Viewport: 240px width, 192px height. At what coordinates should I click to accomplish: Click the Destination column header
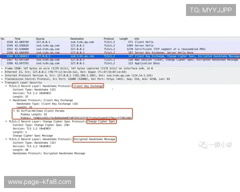pos(77,39)
